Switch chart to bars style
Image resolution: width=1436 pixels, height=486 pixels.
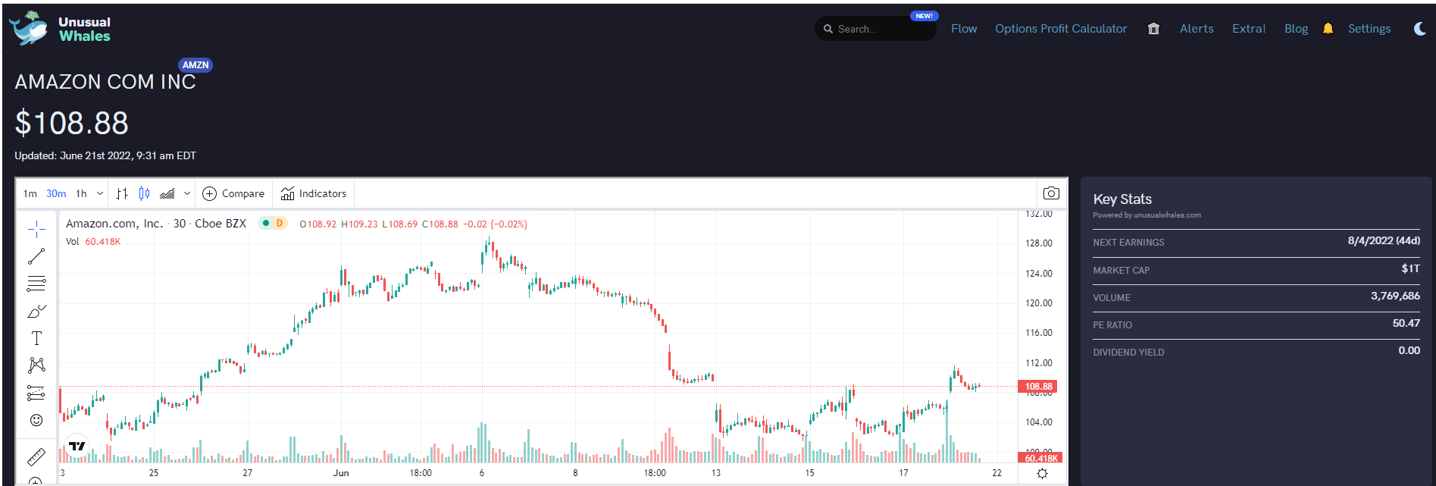click(122, 193)
